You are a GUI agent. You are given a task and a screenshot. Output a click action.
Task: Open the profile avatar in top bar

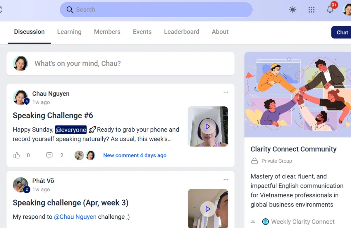pyautogui.click(x=347, y=10)
